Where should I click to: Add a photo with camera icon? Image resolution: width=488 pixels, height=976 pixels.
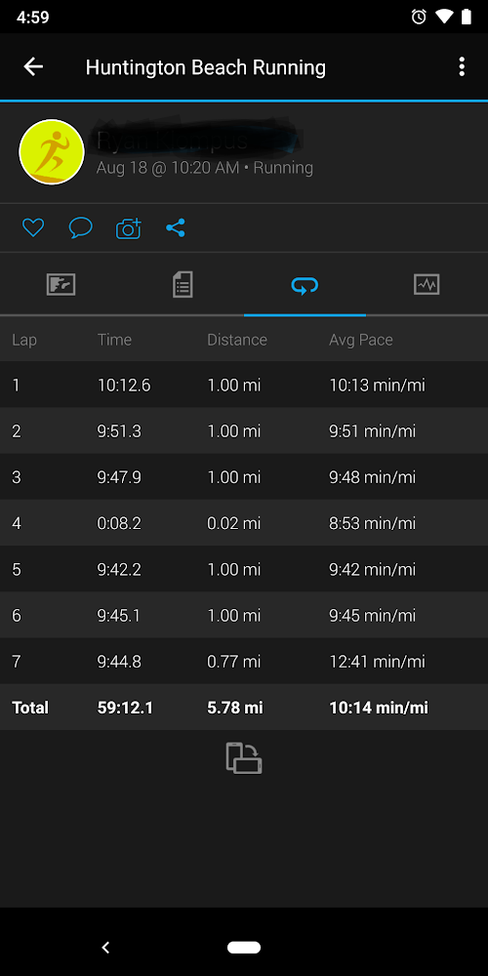pos(128,227)
